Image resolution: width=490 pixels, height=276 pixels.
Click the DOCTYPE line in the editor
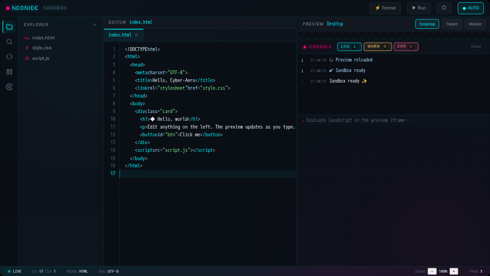142,49
